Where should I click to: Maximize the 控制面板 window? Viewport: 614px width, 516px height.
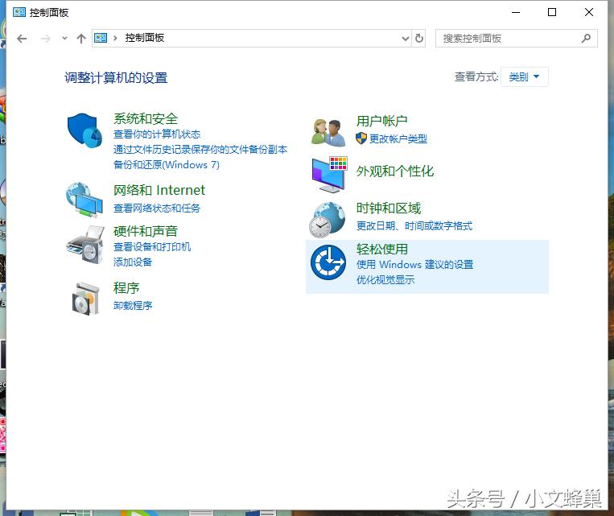[552, 13]
